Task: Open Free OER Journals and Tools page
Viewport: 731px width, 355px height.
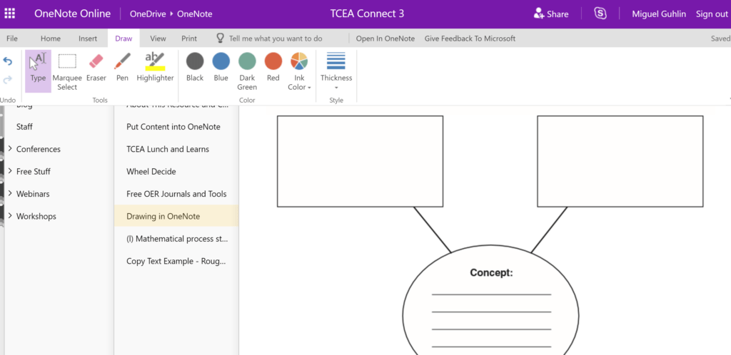Action: coord(176,194)
